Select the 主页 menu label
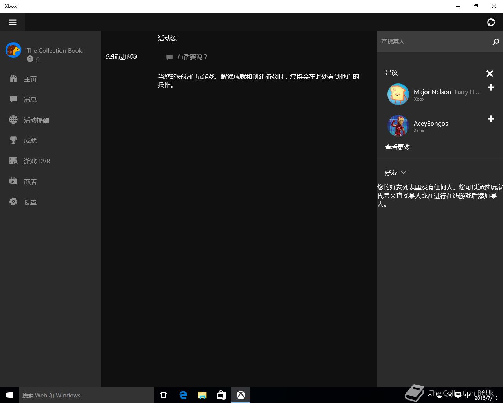 30,79
